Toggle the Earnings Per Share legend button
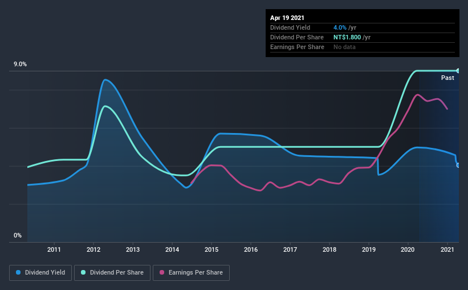This screenshot has width=468, height=290. pos(191,273)
